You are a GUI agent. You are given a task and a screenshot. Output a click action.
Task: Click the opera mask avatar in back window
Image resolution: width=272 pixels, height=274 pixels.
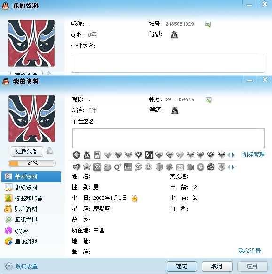pyautogui.click(x=31, y=43)
